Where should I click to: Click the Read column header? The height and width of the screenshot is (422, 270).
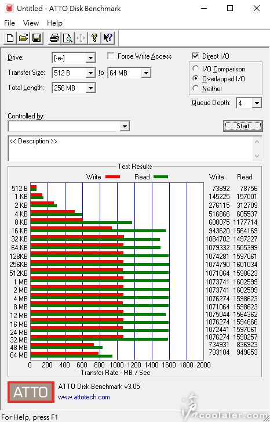coord(245,177)
